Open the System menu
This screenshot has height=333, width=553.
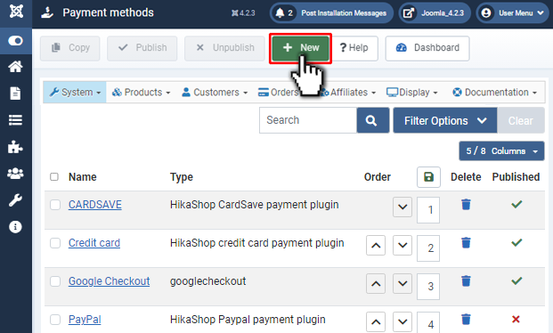click(x=75, y=93)
